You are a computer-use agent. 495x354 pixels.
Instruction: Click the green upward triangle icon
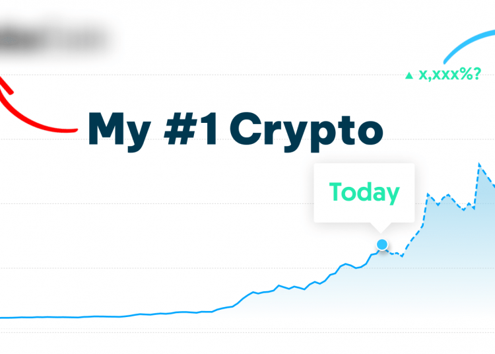pyautogui.click(x=409, y=75)
